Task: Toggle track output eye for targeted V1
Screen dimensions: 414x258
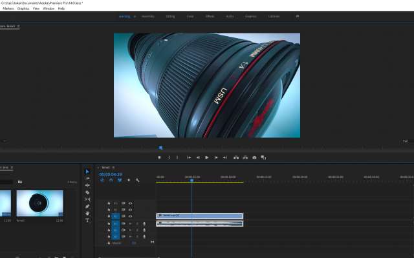Action: click(x=130, y=216)
